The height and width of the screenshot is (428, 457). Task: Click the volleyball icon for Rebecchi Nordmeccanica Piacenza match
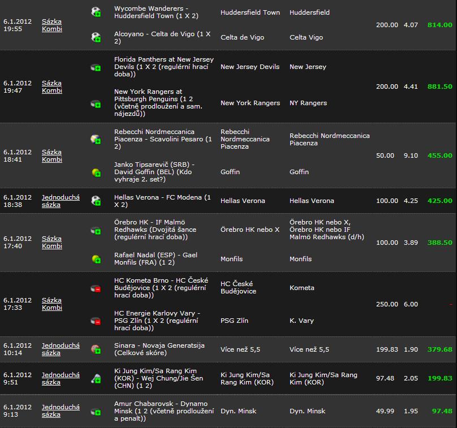point(96,139)
